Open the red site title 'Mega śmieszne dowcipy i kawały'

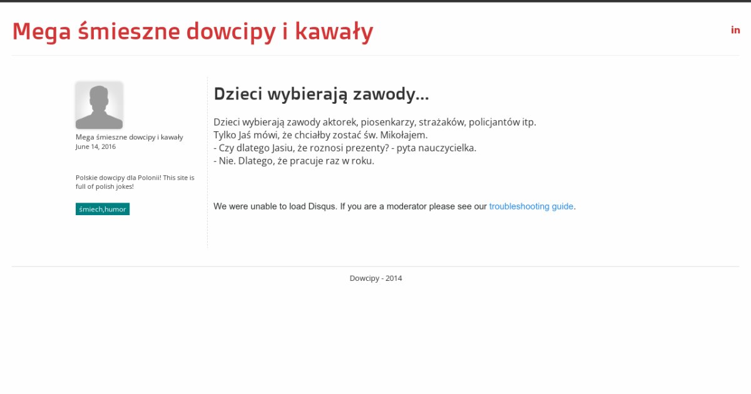(193, 31)
